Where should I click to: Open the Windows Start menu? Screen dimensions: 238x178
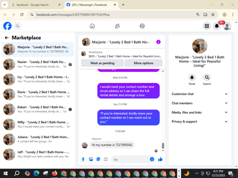[6, 173]
